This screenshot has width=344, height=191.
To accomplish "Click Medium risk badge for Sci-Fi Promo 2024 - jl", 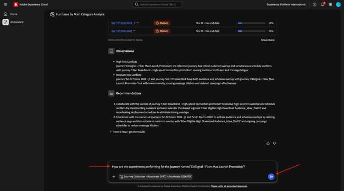I will coord(162,23).
